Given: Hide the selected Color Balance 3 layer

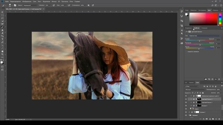Looking at the screenshot, I should tap(186, 99).
